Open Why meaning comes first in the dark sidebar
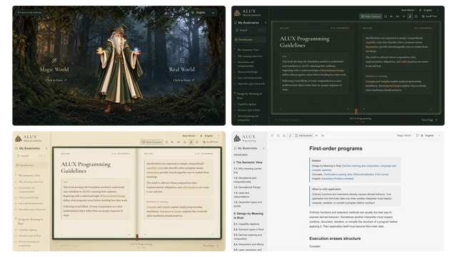Image resolution: width=457 pixels, height=257 pixels. [249, 56]
